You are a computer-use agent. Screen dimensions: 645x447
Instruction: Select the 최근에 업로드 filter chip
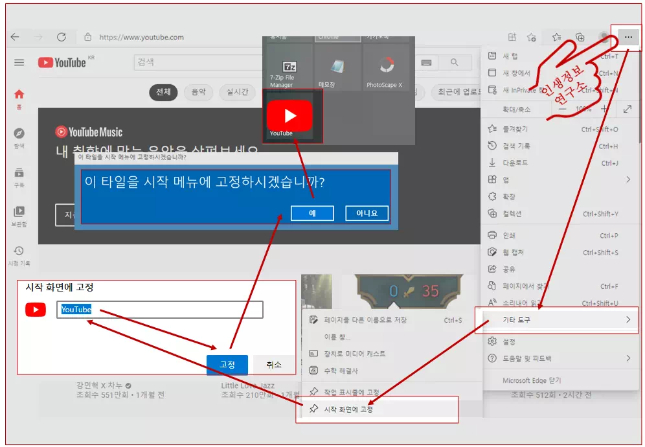point(456,92)
